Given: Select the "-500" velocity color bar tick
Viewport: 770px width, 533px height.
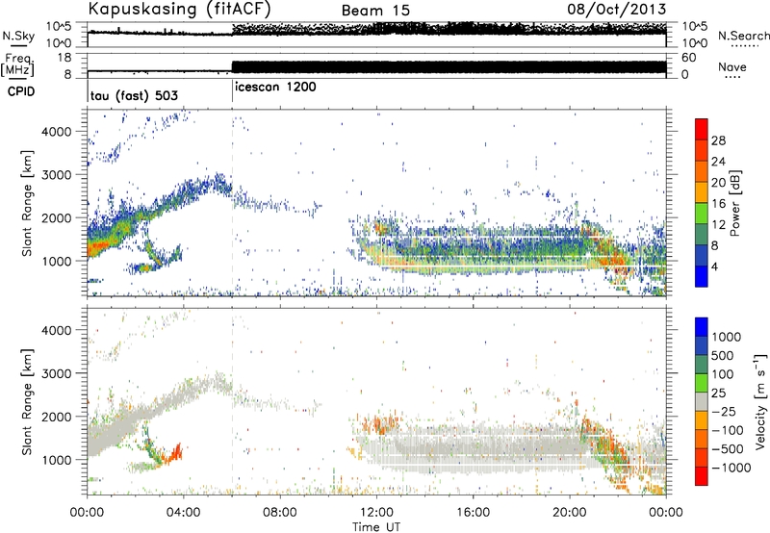Looking at the screenshot, I should coord(728,449).
